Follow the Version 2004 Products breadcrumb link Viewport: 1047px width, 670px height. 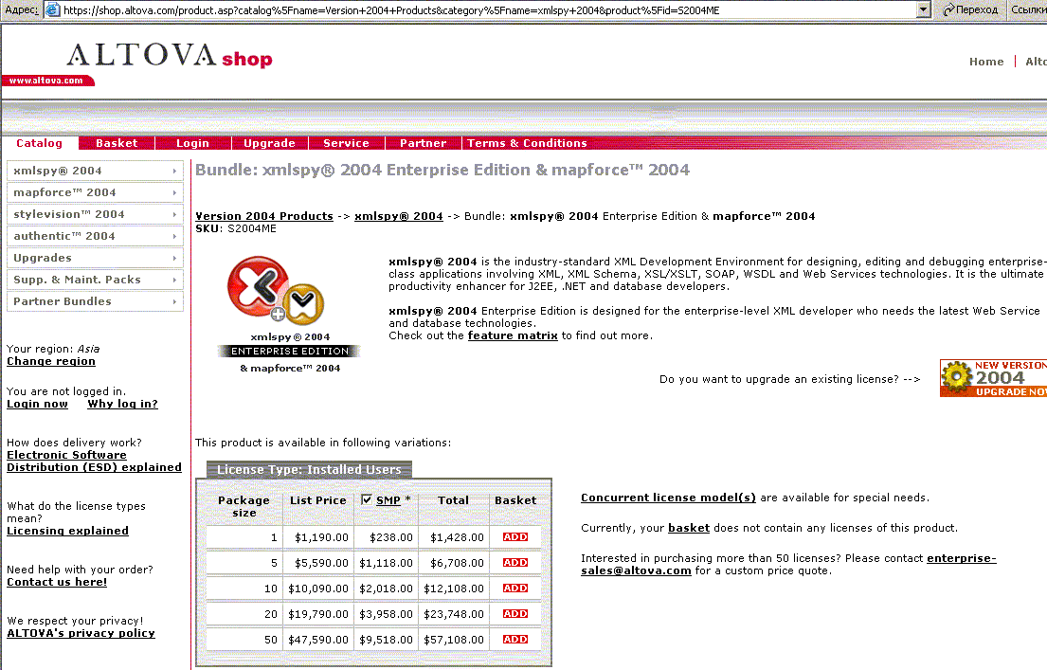(x=263, y=216)
